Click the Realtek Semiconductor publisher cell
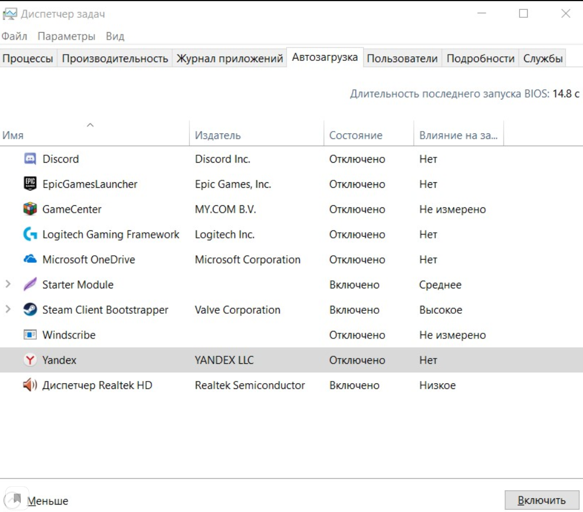This screenshot has width=583, height=512. point(249,386)
